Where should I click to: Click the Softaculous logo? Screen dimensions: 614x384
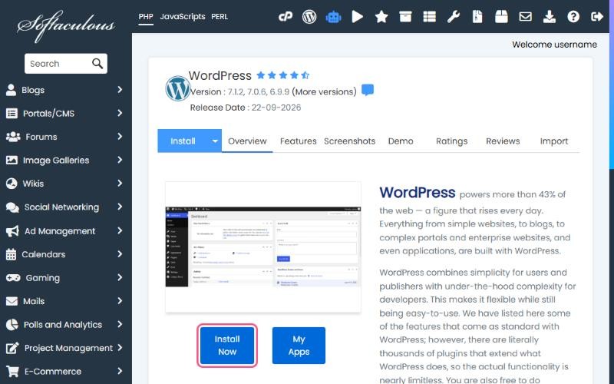[66, 26]
